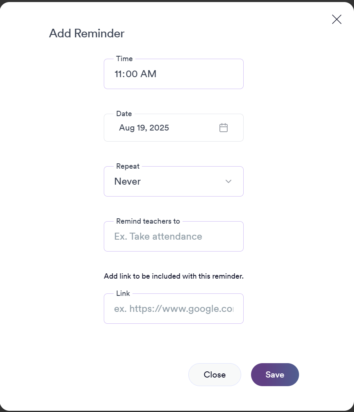The image size is (354, 412).
Task: Click empty space right of 11:00 AM in Time box
Action: [x=201, y=74]
